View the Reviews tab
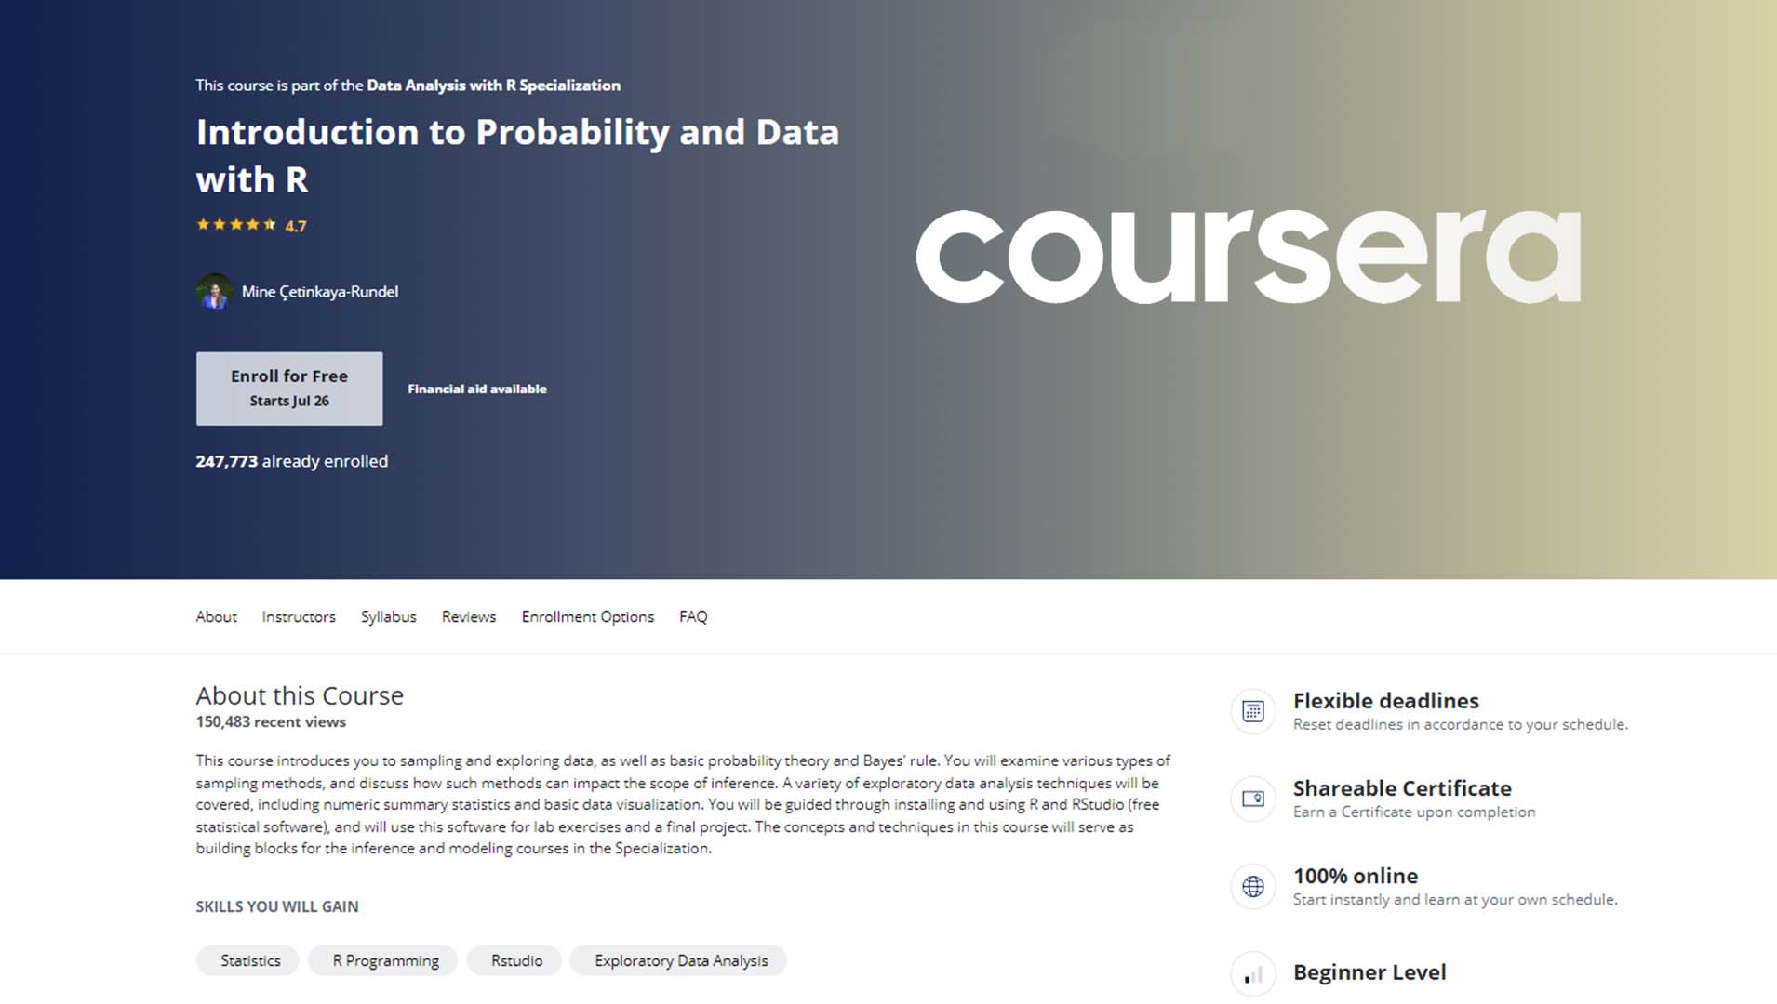The height and width of the screenshot is (1004, 1777). 468,616
